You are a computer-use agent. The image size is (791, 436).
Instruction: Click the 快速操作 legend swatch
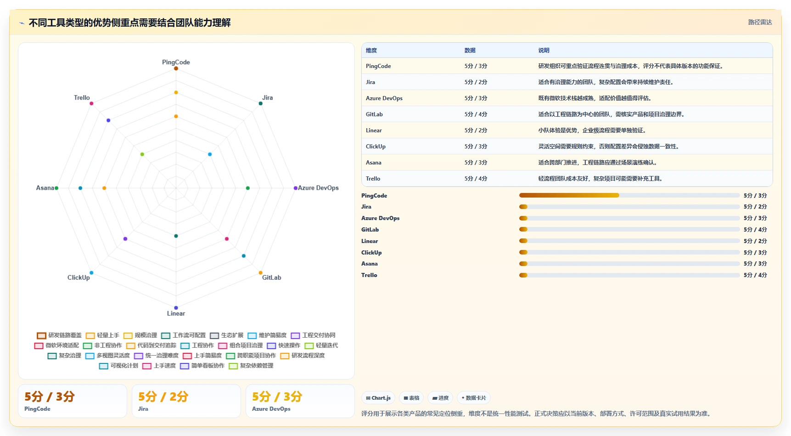pos(271,345)
